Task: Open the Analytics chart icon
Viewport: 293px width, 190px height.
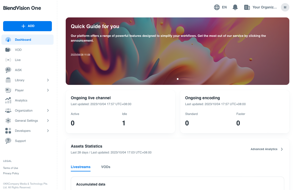Action: [8, 100]
